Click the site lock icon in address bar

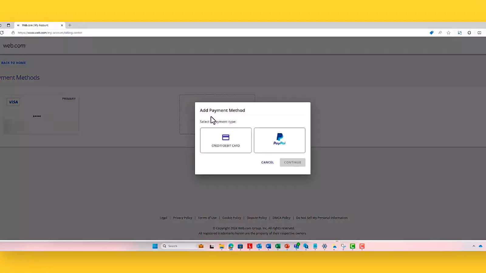tap(13, 33)
